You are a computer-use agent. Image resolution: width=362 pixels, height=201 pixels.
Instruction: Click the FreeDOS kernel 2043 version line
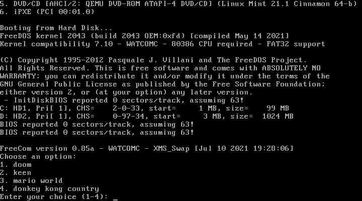click(x=144, y=36)
